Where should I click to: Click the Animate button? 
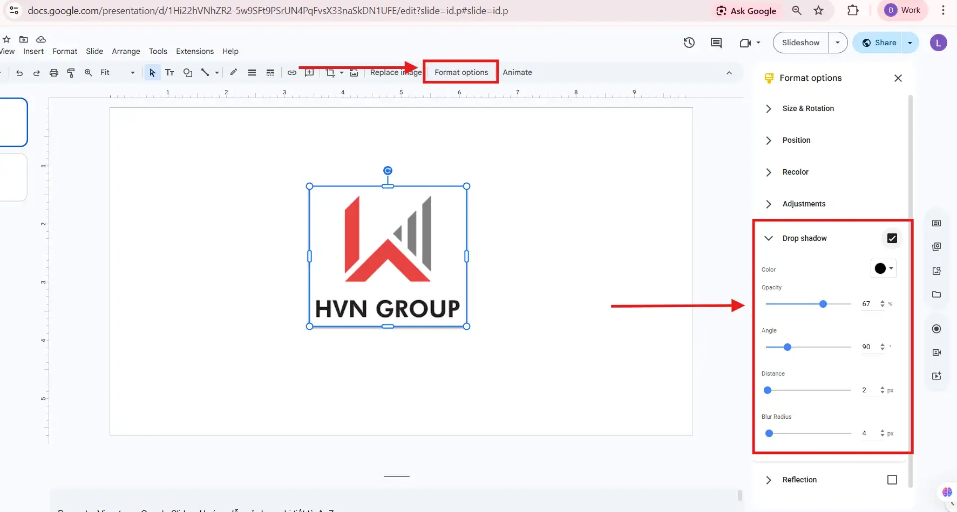click(x=517, y=72)
